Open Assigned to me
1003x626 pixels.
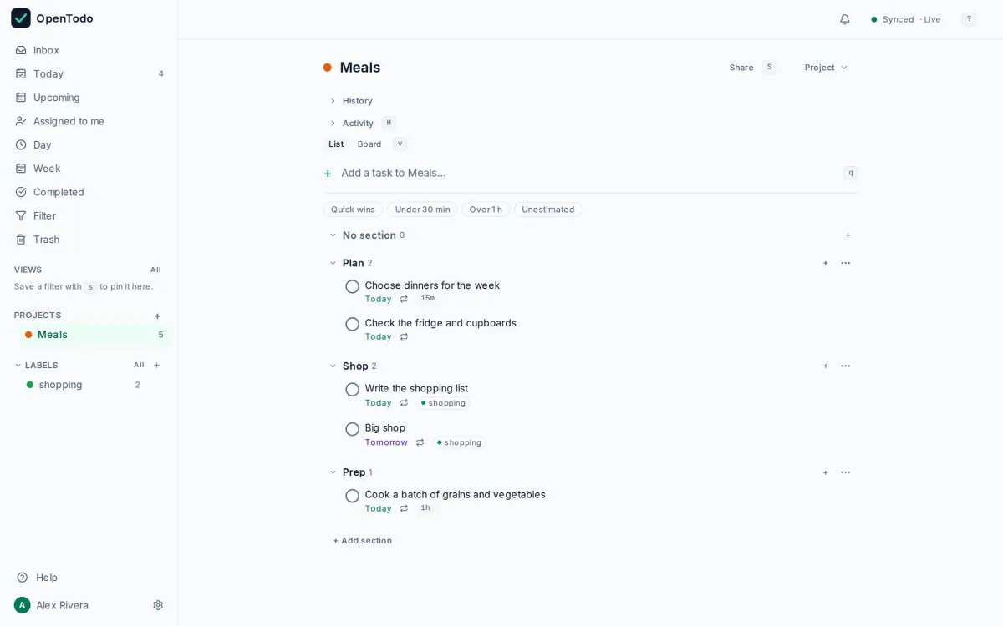(89, 121)
